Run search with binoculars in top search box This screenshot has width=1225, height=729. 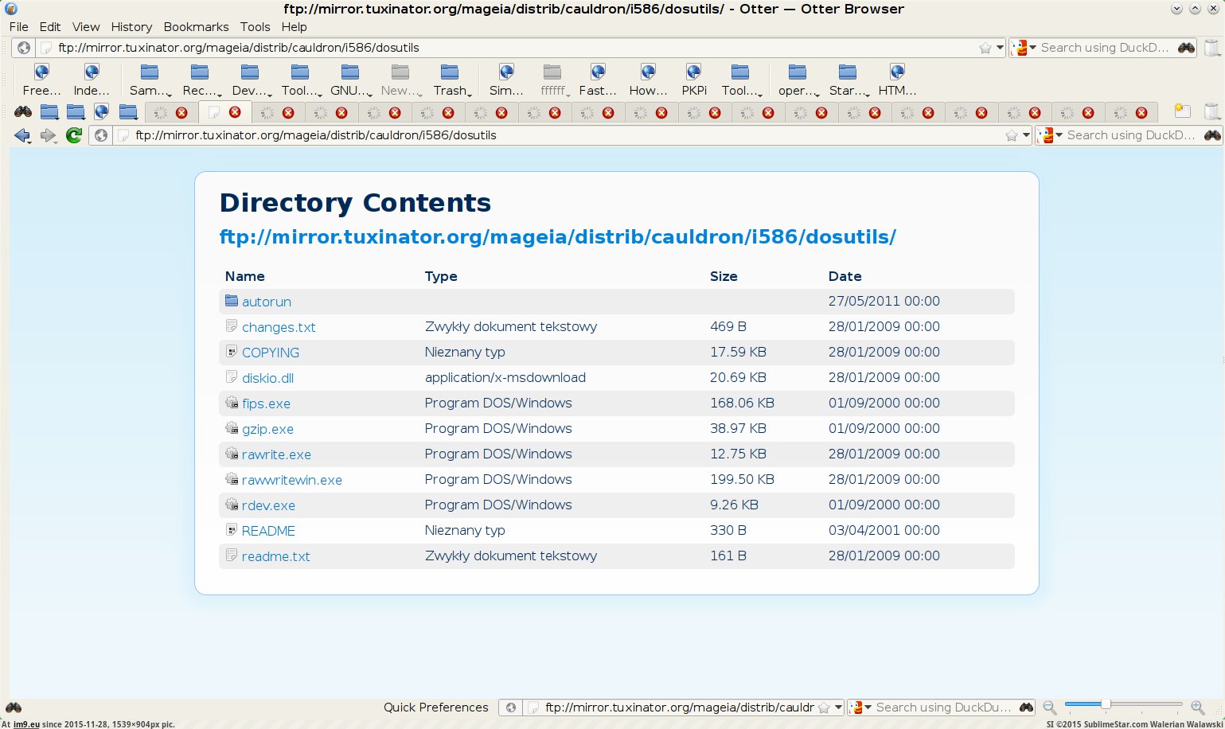click(1186, 48)
